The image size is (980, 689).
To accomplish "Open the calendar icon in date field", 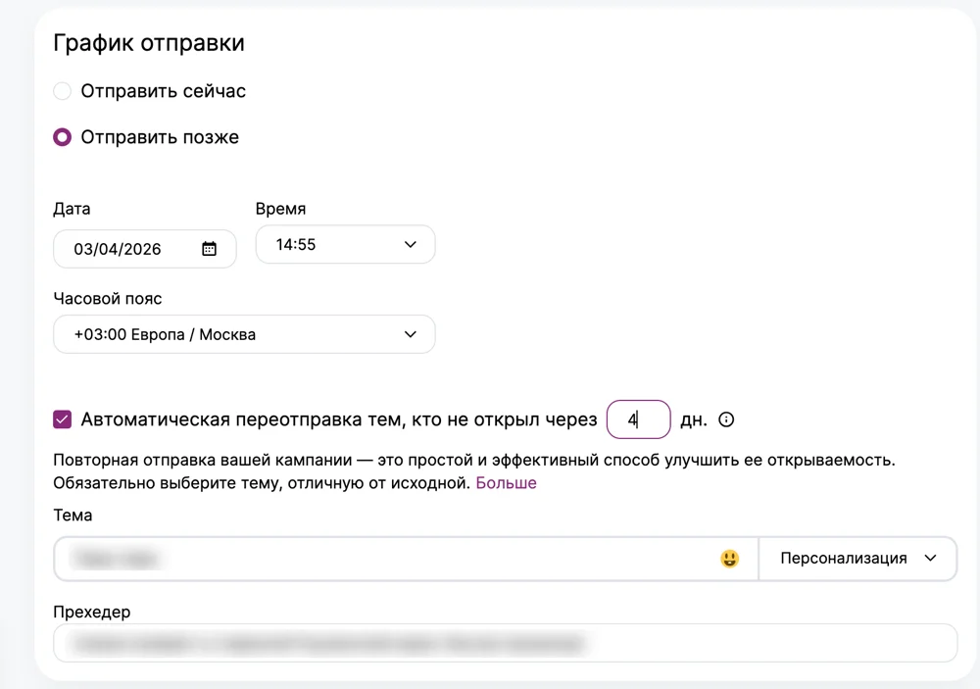I will click(209, 249).
